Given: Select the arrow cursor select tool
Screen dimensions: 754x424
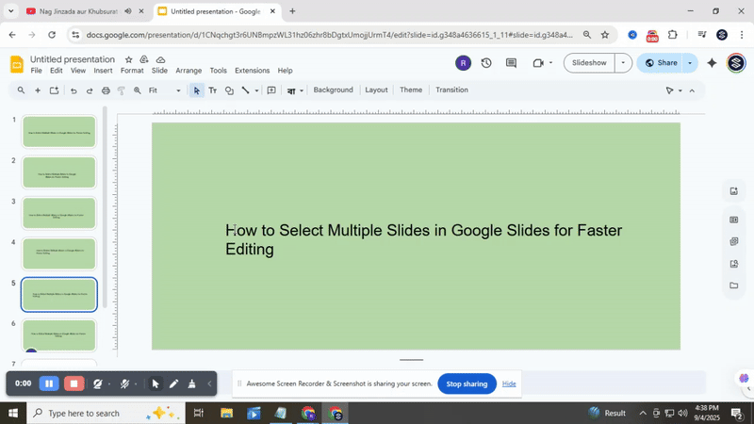Looking at the screenshot, I should [x=196, y=90].
